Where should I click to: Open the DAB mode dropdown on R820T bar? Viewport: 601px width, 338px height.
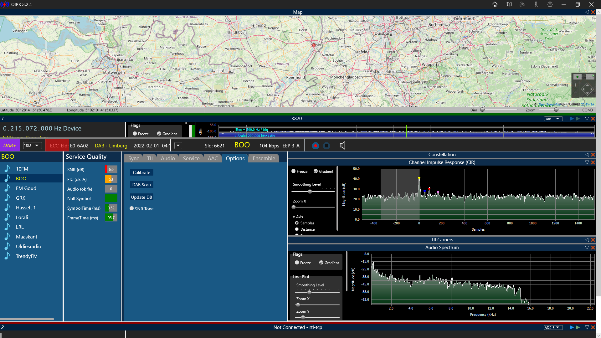coord(553,119)
